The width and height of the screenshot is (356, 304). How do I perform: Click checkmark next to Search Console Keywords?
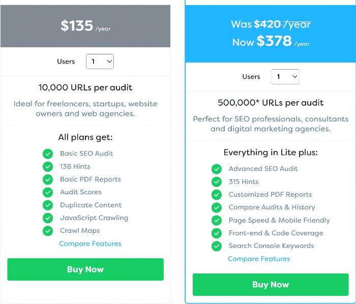(x=217, y=246)
